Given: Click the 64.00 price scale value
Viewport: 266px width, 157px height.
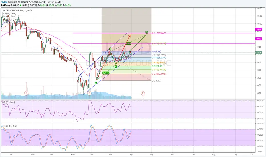Looking at the screenshot, I should pyautogui.click(x=259, y=93).
